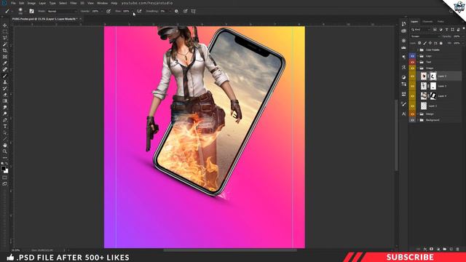This screenshot has width=466, height=262.
Task: Click the horizontal canvas scrollbar
Action: click(x=230, y=250)
